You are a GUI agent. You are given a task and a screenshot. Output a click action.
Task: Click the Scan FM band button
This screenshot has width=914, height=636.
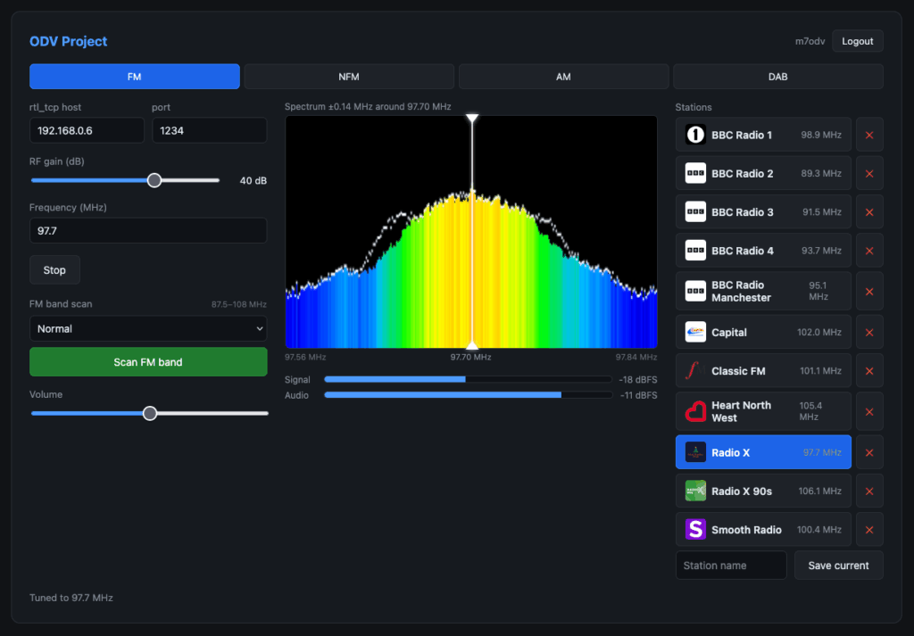click(148, 361)
